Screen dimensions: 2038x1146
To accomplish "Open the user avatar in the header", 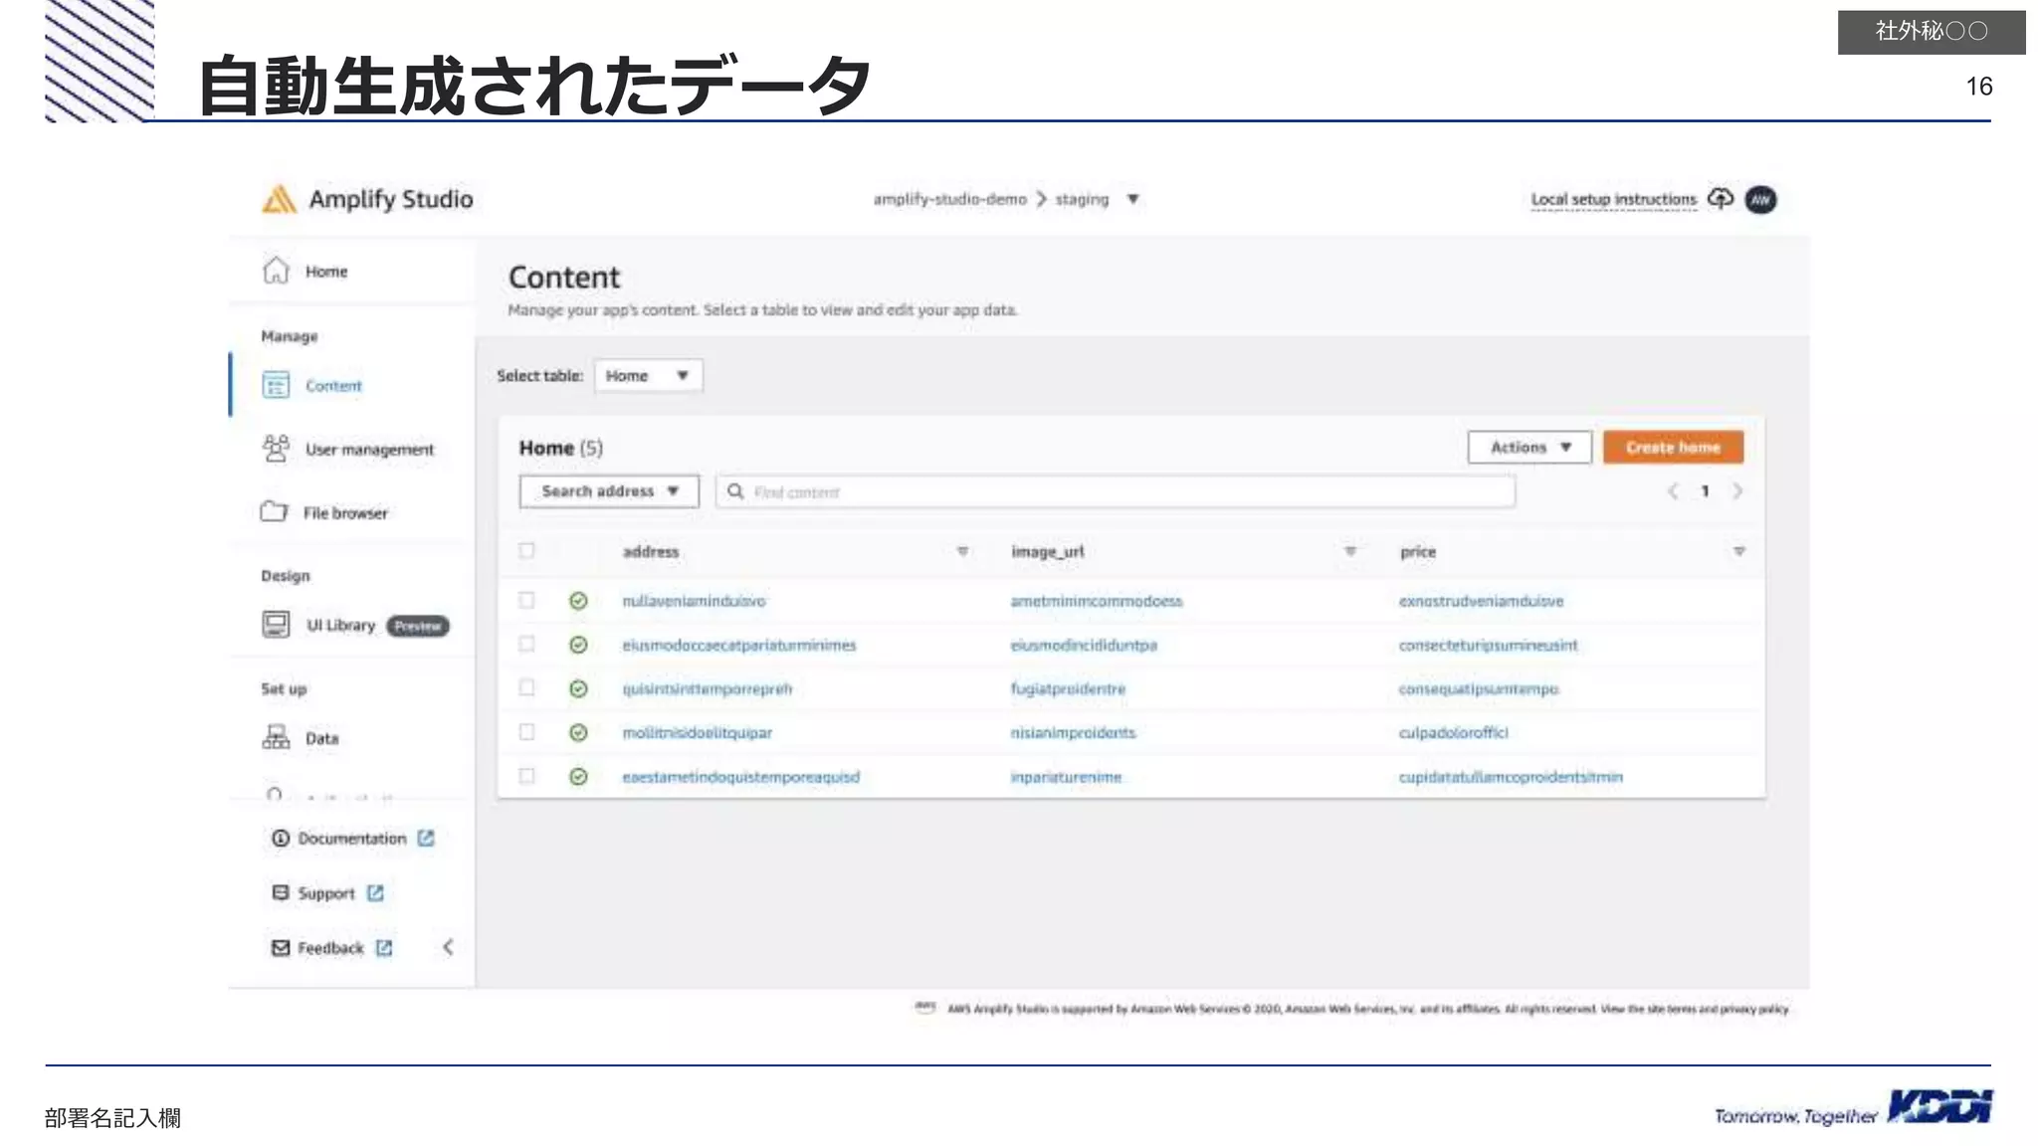I will click(x=1760, y=200).
